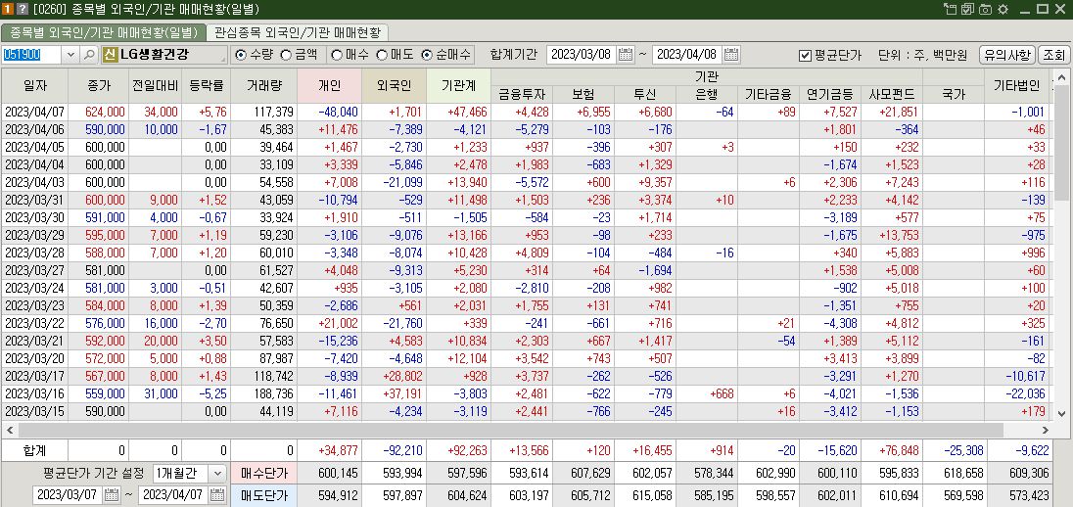This screenshot has height=507, width=1073.
Task: Click the 투신 column header
Action: coord(645,94)
